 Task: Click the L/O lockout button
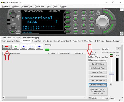click(x=67, y=31)
